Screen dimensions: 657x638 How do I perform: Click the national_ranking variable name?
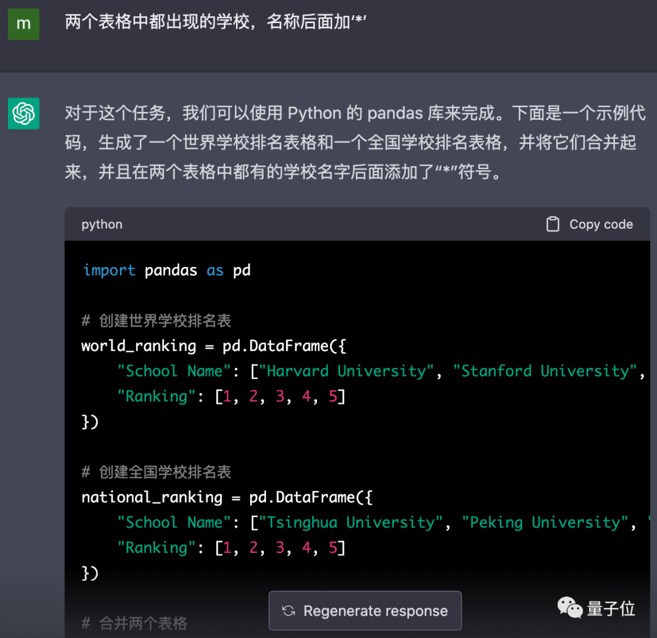(x=151, y=497)
